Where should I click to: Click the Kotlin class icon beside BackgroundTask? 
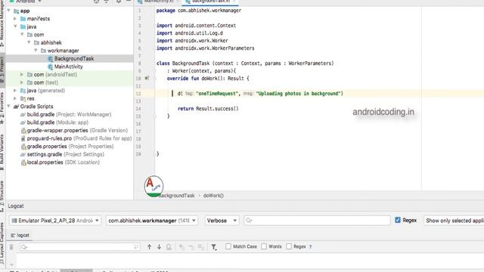tap(51, 59)
